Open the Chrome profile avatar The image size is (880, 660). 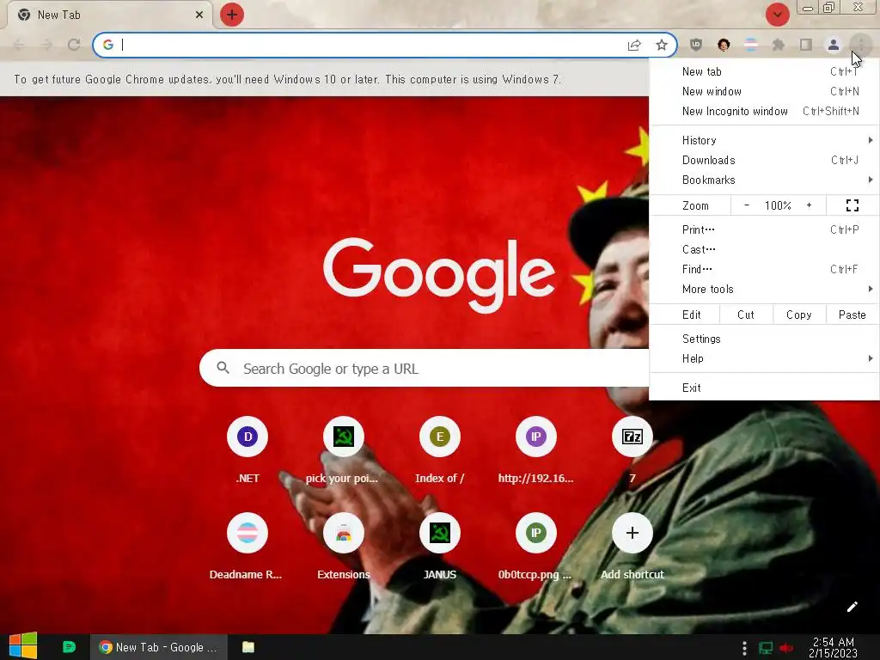834,45
